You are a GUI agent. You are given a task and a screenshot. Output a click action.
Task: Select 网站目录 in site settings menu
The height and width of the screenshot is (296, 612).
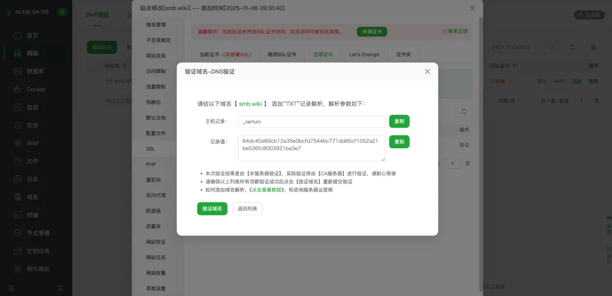coord(156,56)
